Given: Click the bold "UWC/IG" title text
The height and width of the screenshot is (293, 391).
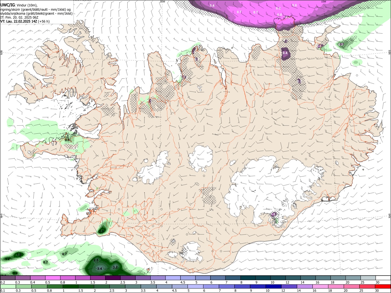Looking at the screenshot, I should pyautogui.click(x=7, y=5).
